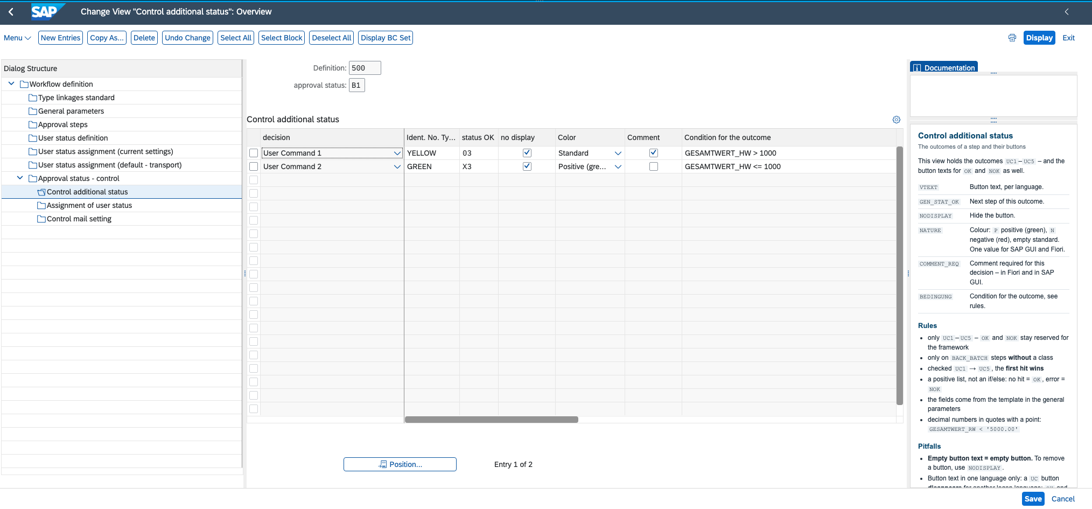Image resolution: width=1092 pixels, height=509 pixels.
Task: Toggle Comment checkbox for YELLOW row
Action: pyautogui.click(x=654, y=153)
